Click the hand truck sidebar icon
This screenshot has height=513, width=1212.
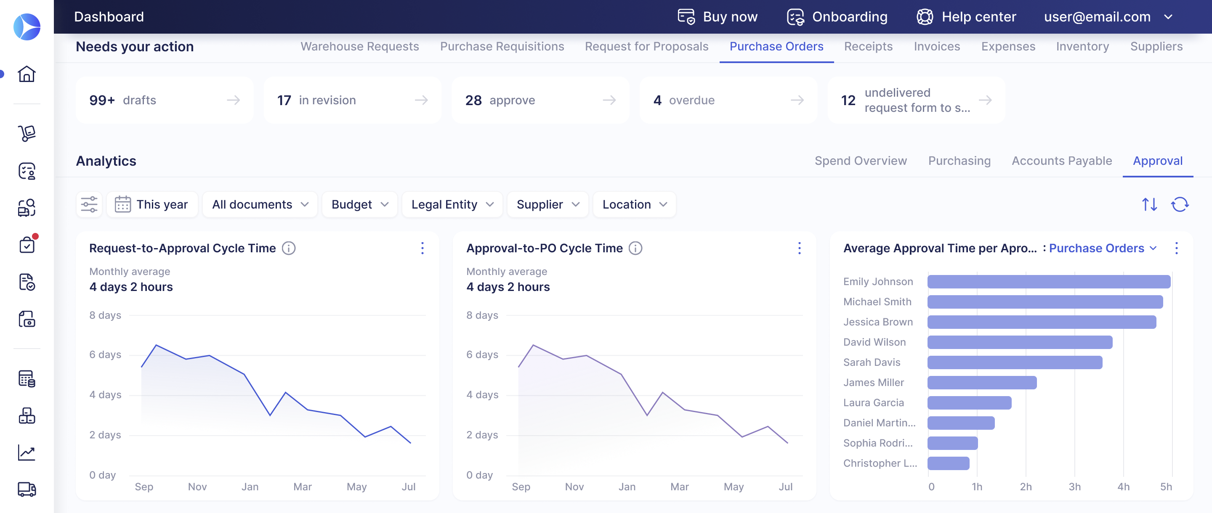[27, 134]
